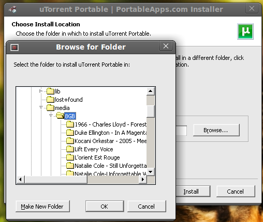
Task: Click the uTorrent green logo icon
Action: pyautogui.click(x=245, y=31)
